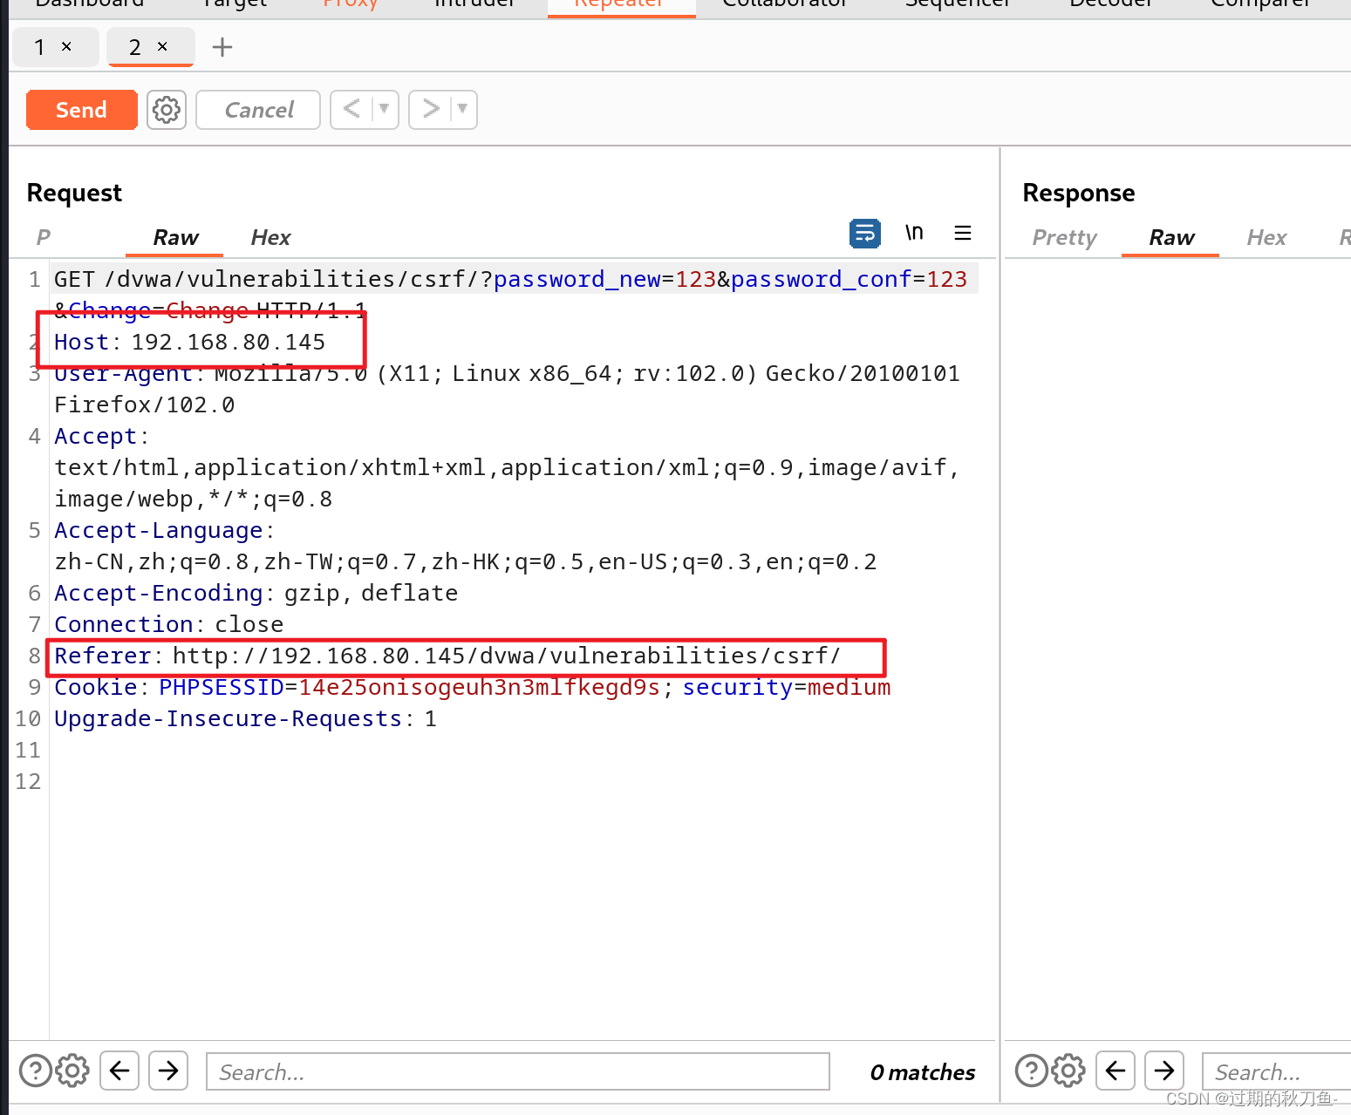Click the orange Send button
The image size is (1351, 1115).
tap(81, 110)
